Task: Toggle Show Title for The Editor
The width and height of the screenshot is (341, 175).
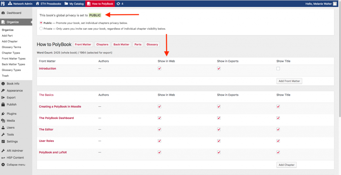Action: [x=278, y=130]
